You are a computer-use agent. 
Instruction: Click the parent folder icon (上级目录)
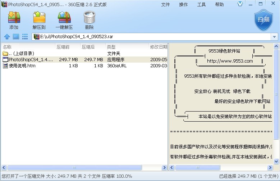coord(5,53)
